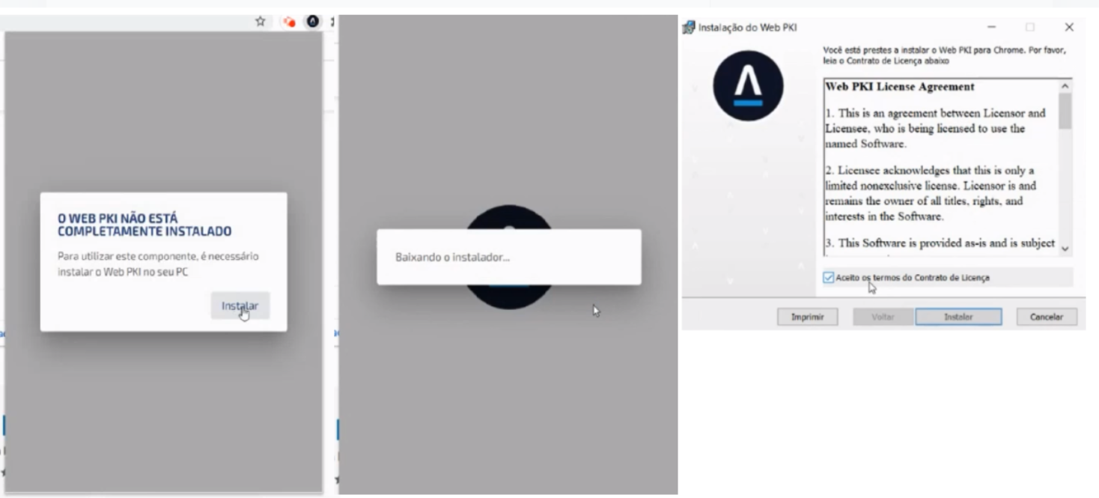
Task: Click 'Para utilizar este componente' description text
Action: tap(158, 264)
